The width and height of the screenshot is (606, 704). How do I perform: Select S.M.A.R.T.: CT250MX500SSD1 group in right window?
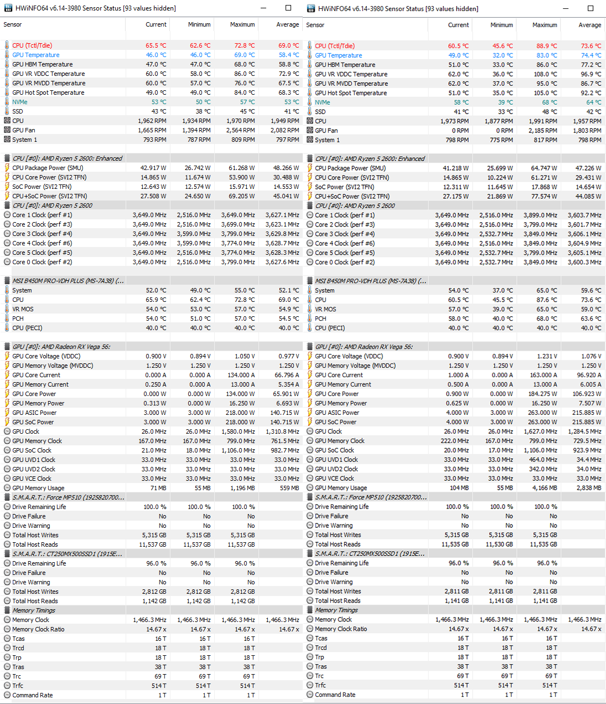click(454, 553)
